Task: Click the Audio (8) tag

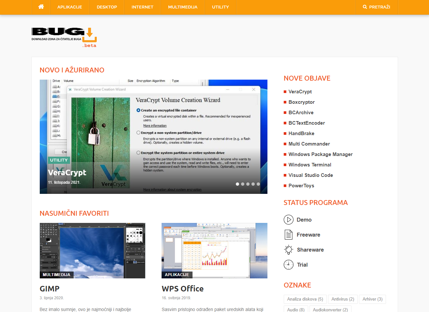Action: pos(296,309)
